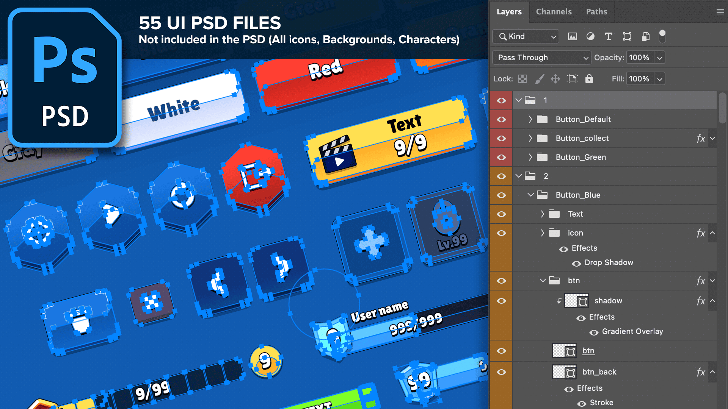Open the Pass Through blend mode dropdown
Screen dimensions: 728x409
tap(541, 58)
